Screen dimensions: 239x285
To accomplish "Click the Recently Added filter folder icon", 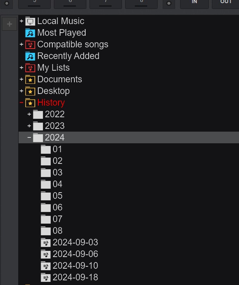I will click(30, 56).
